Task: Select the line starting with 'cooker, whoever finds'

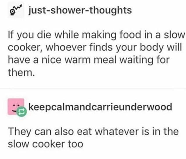Action: click(x=95, y=48)
